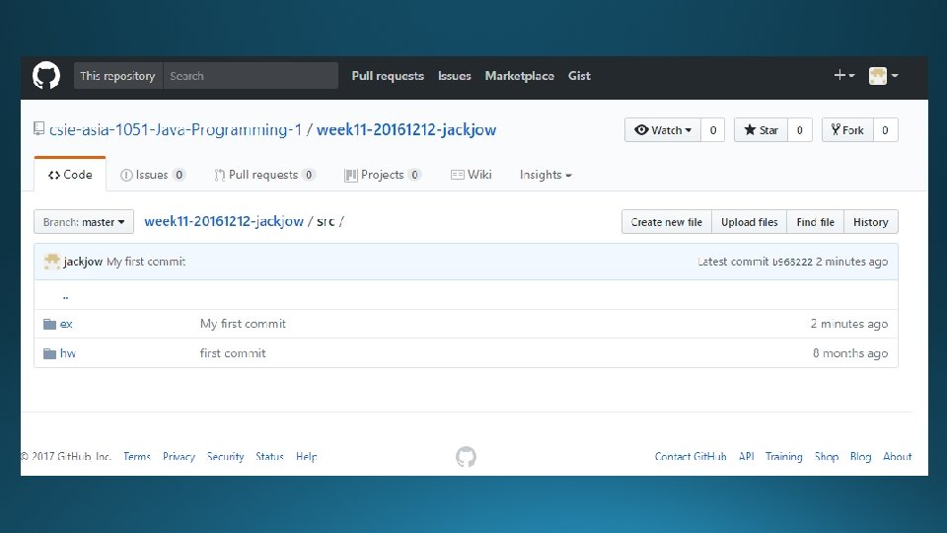Click the This repository search scope
Image resolution: width=947 pixels, height=533 pixels.
point(117,76)
